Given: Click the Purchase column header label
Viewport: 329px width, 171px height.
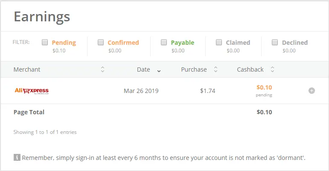Looking at the screenshot, I should click(x=194, y=70).
